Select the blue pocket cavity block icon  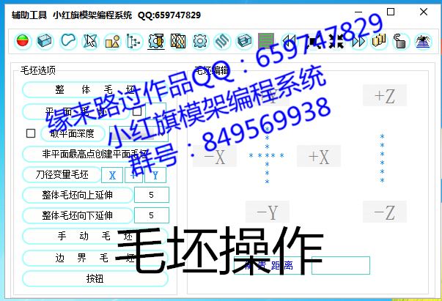click(244, 41)
